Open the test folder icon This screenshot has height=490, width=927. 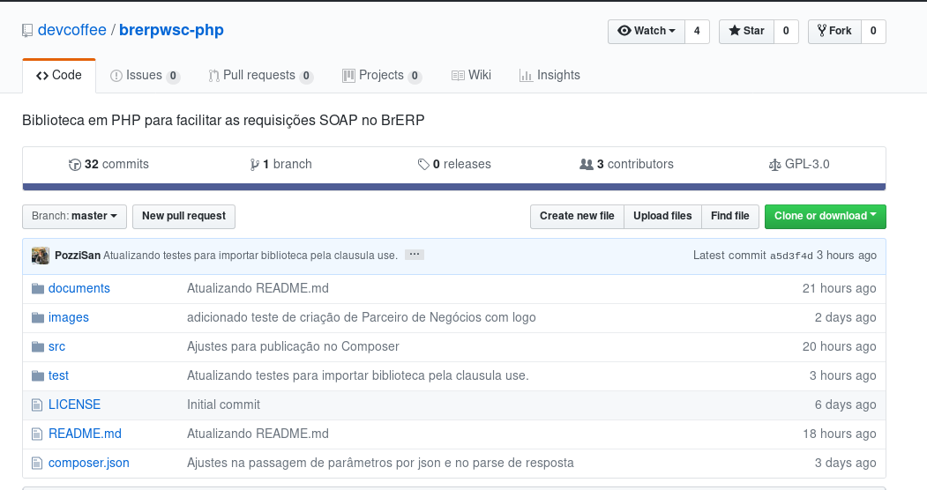(38, 375)
